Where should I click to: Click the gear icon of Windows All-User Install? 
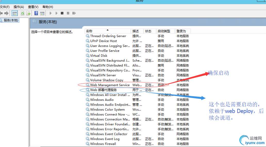click(x=88, y=95)
